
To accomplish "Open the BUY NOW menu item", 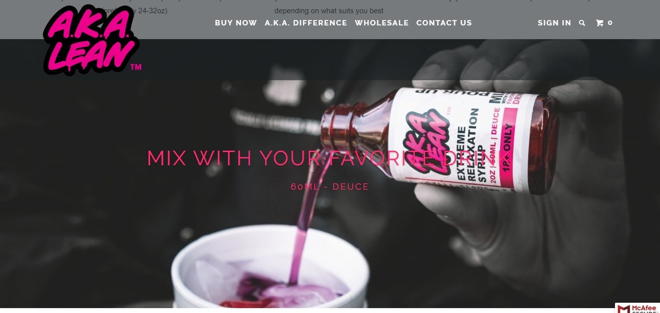I will click(236, 23).
